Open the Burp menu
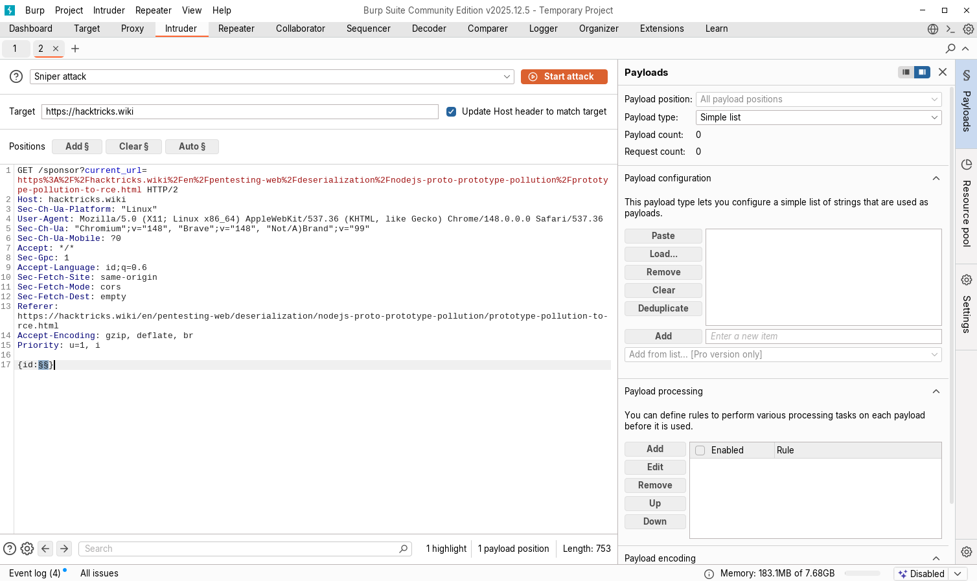This screenshot has height=581, width=977. (35, 10)
